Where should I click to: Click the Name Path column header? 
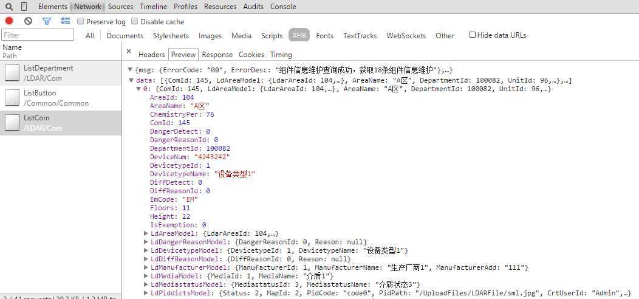61,52
